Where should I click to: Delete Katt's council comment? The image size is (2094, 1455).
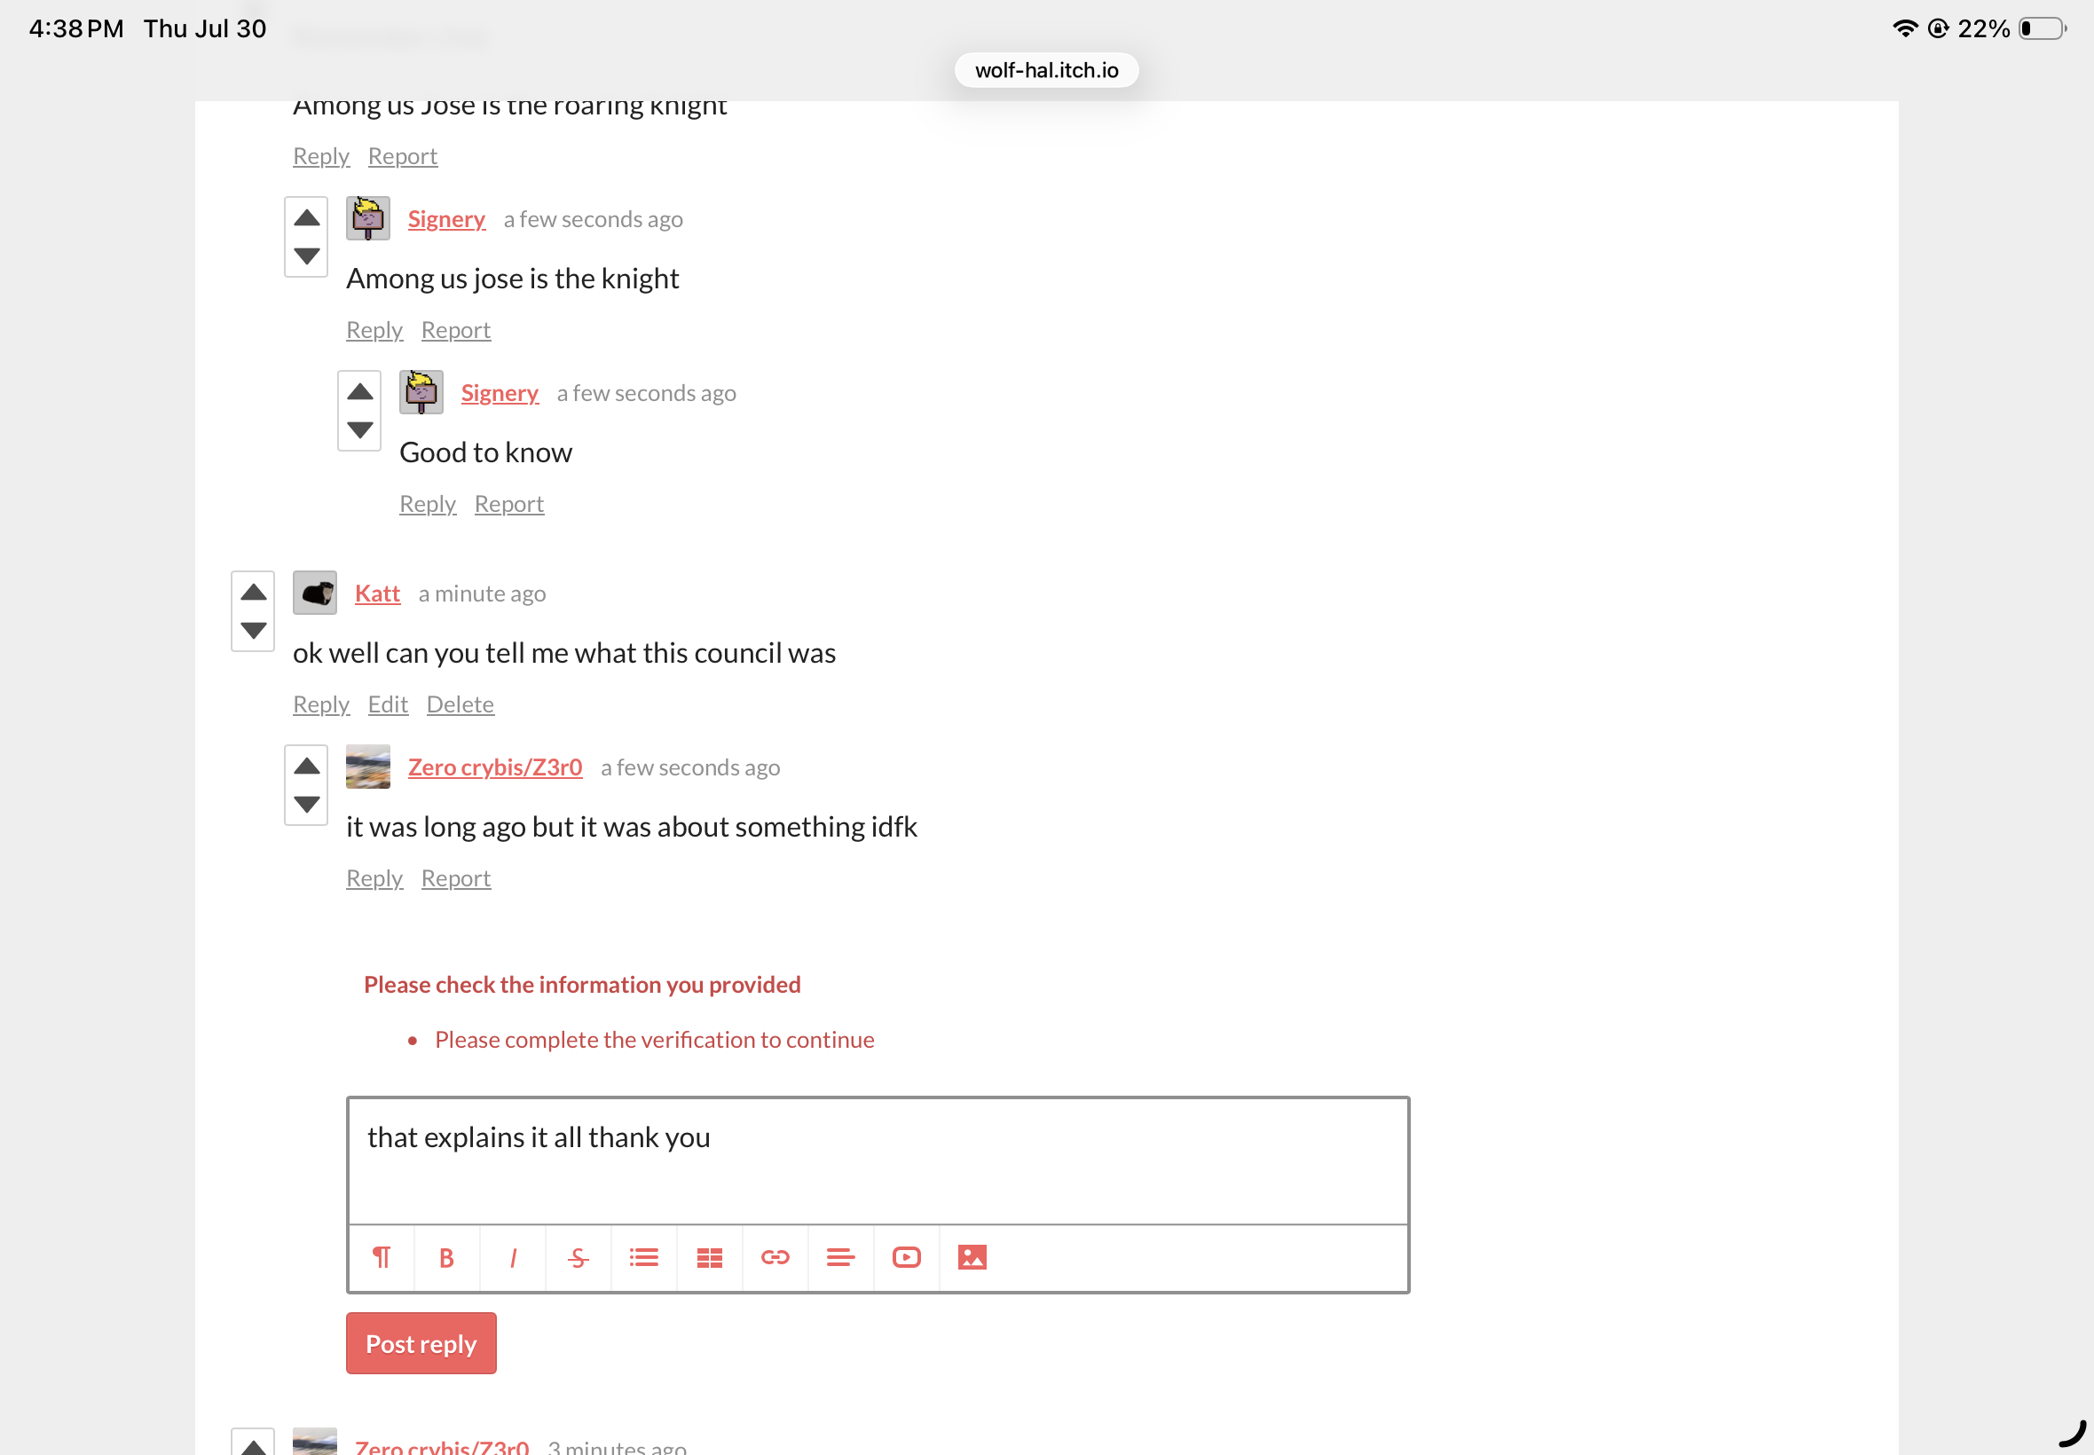(461, 704)
